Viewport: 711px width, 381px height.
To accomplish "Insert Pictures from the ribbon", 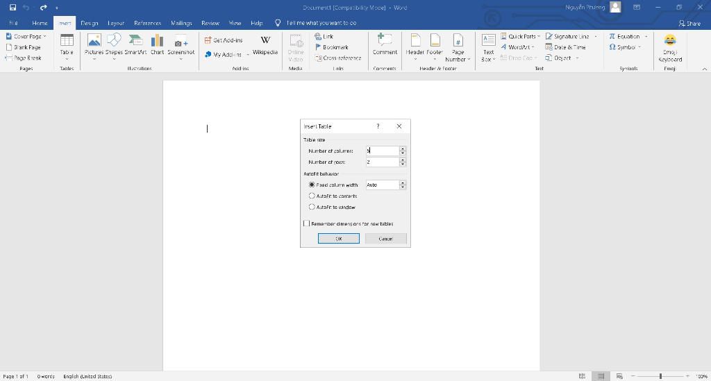I will 94,47.
